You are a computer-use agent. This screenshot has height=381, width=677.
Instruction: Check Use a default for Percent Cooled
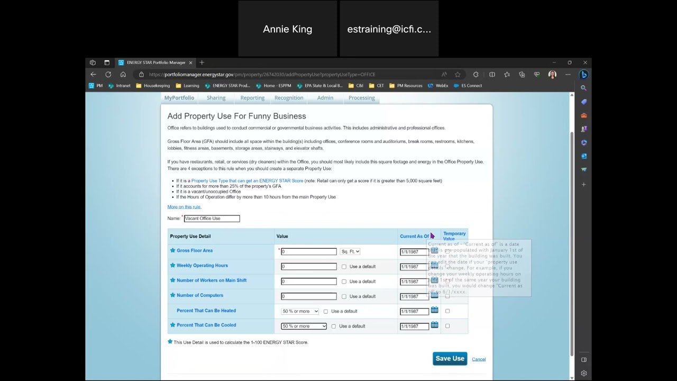point(333,326)
